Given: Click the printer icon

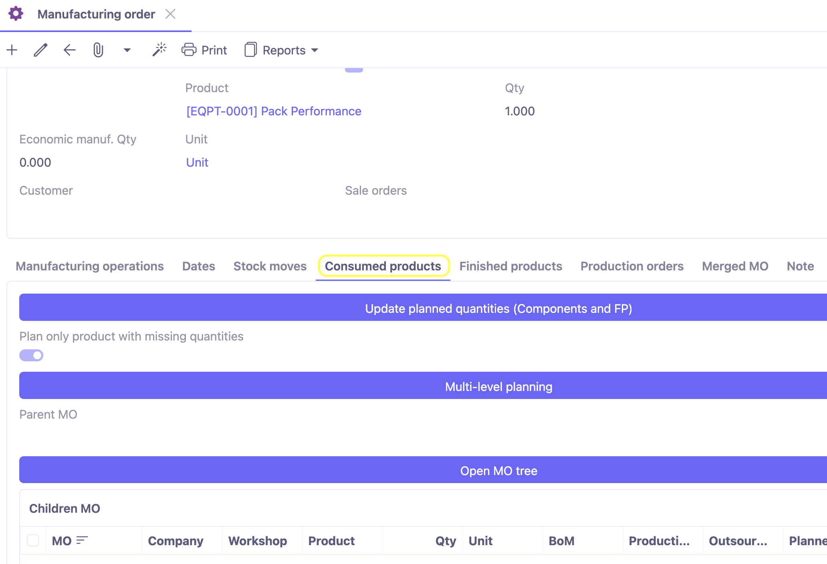Looking at the screenshot, I should coord(189,50).
